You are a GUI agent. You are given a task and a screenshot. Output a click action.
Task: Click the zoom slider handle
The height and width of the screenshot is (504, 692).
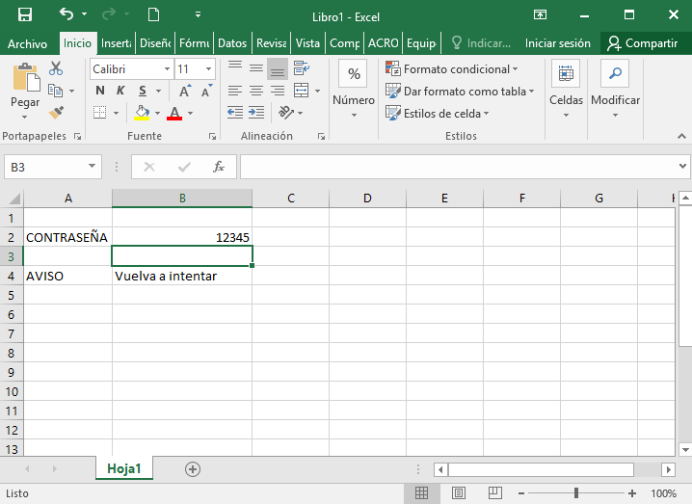click(576, 493)
